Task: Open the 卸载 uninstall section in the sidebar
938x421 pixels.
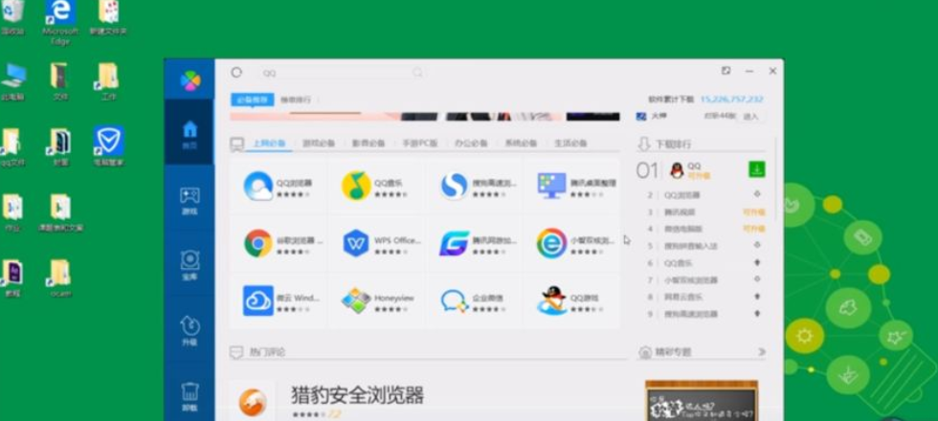Action: 190,397
